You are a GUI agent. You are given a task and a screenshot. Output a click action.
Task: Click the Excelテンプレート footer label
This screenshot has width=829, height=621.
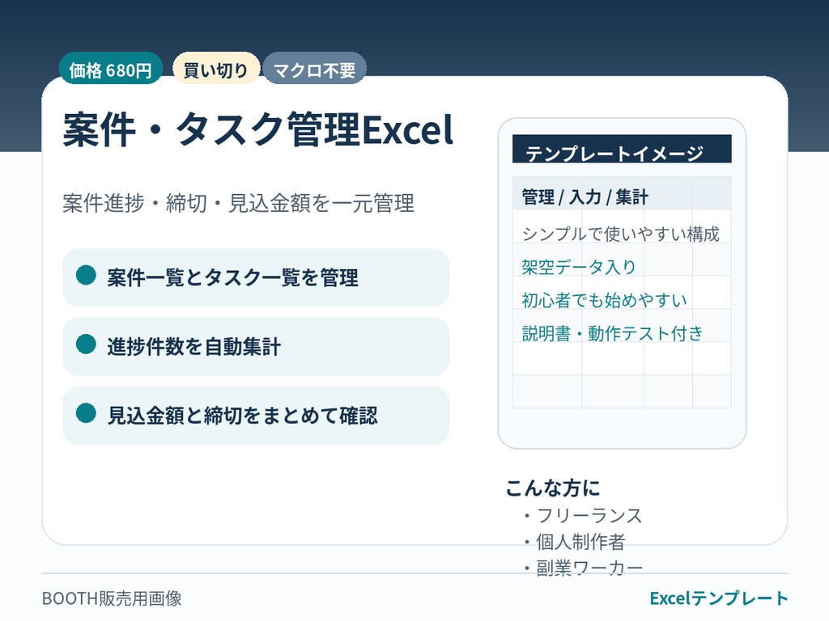point(719,598)
